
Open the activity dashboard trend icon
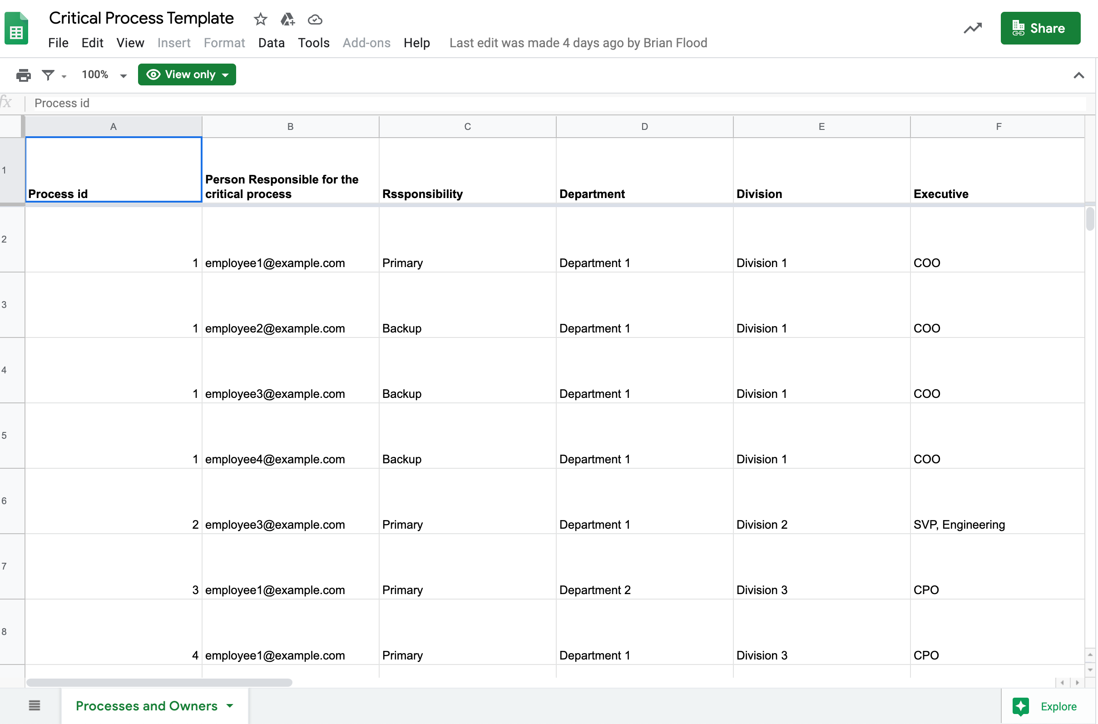973,29
